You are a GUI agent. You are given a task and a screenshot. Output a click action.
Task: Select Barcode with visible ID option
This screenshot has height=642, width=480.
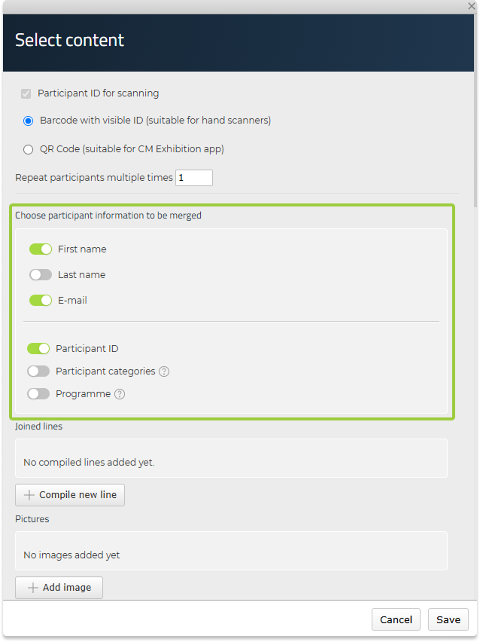[x=29, y=121]
